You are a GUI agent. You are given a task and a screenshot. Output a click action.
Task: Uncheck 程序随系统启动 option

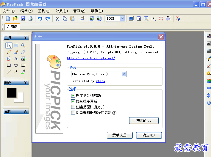pos(73,95)
